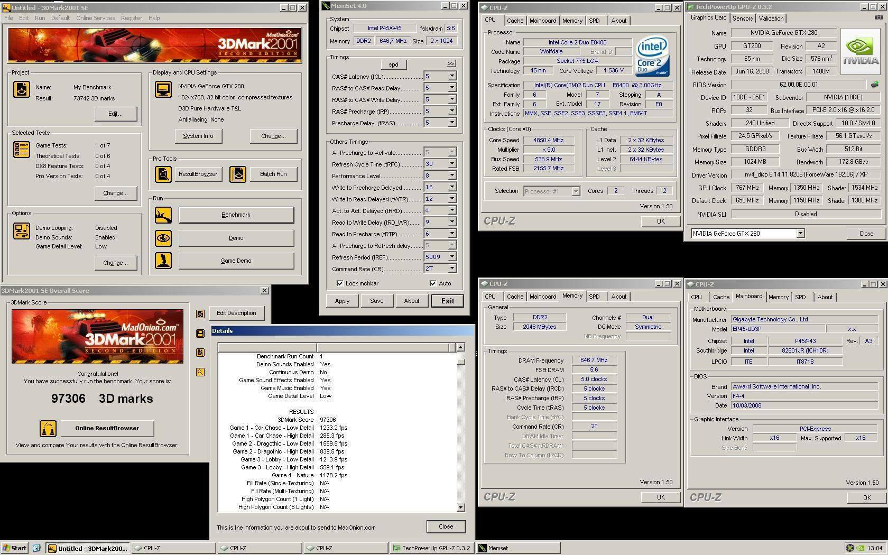
Task: Click the Online ResultBrowser trophy icon
Action: click(48, 428)
